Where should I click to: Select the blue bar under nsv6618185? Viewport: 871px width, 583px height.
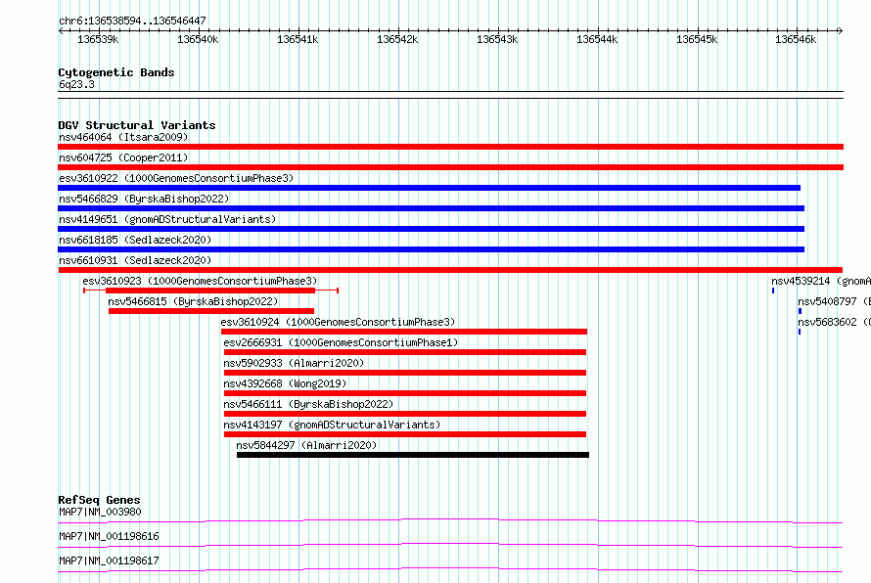[x=431, y=249]
